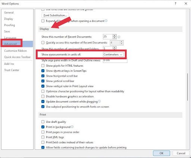This screenshot has height=158, width=191.
Task: Enable Disable hardware graphics acceleration
Action: [43, 96]
